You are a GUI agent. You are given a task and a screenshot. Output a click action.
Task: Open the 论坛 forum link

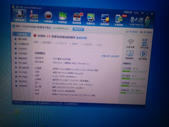[x=136, y=13]
